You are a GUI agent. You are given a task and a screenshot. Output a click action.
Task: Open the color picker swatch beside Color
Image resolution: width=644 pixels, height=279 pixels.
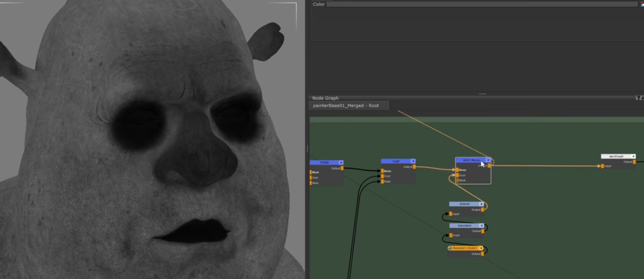click(642, 4)
